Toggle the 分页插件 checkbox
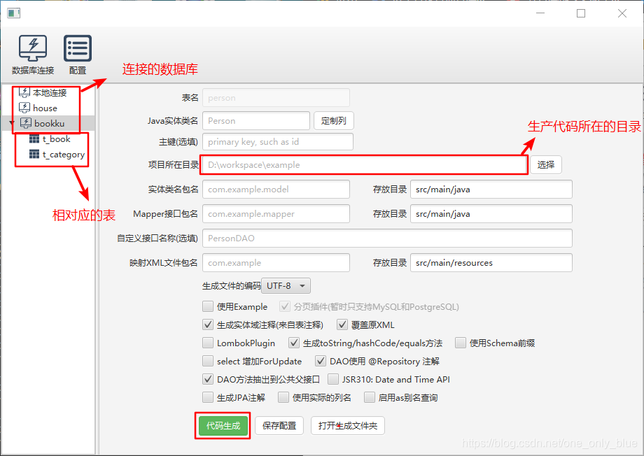644x456 pixels. click(x=285, y=306)
